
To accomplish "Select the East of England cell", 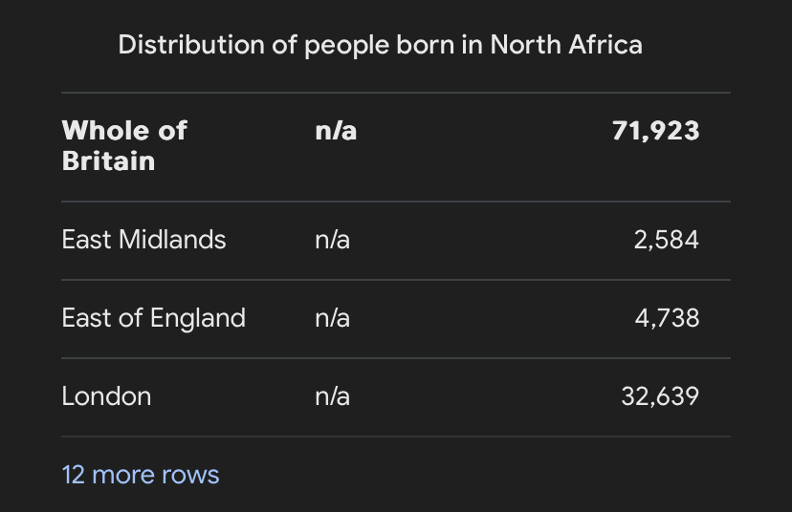I will [154, 318].
